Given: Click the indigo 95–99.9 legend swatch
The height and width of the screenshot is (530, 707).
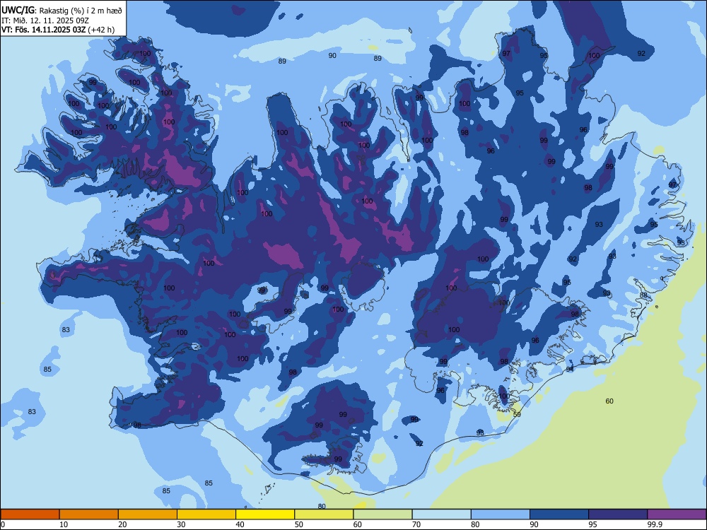Looking at the screenshot, I should [x=618, y=514].
